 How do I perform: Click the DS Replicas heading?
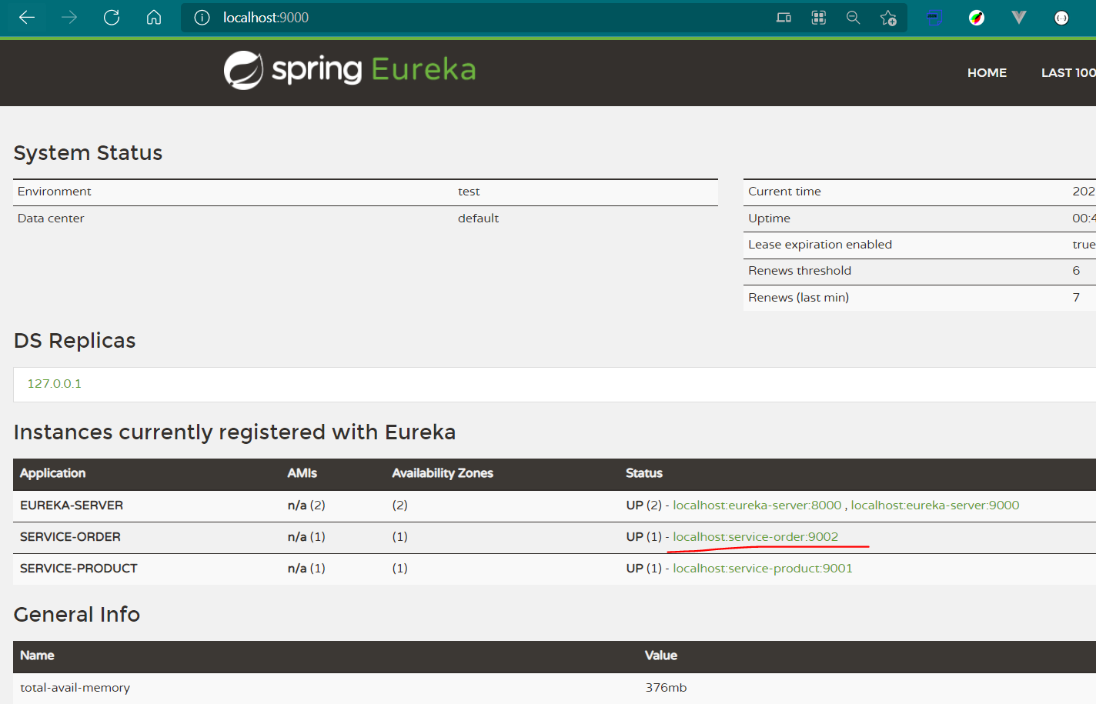[x=75, y=340]
